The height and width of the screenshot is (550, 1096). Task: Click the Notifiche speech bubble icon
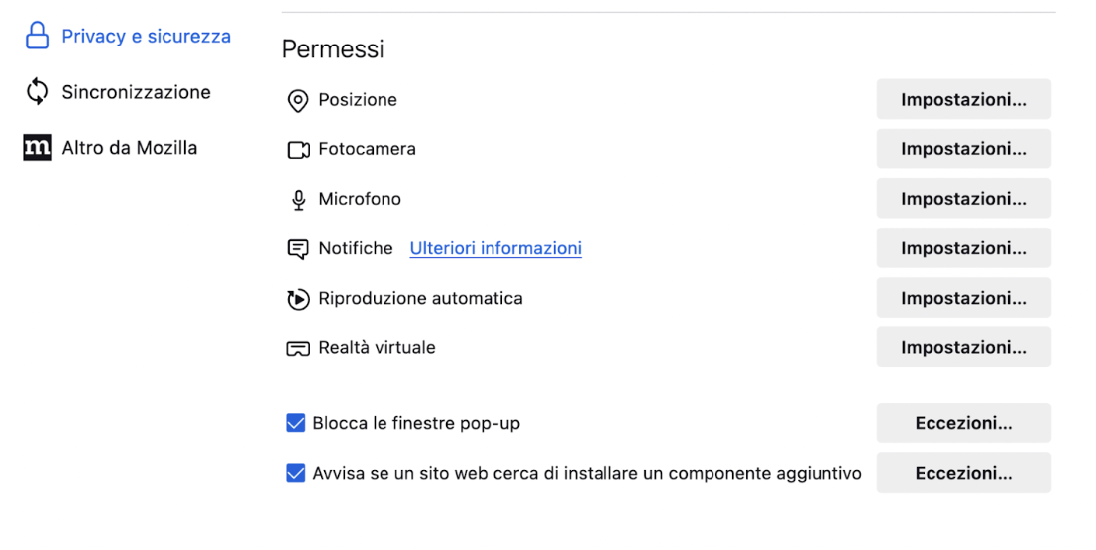(298, 249)
